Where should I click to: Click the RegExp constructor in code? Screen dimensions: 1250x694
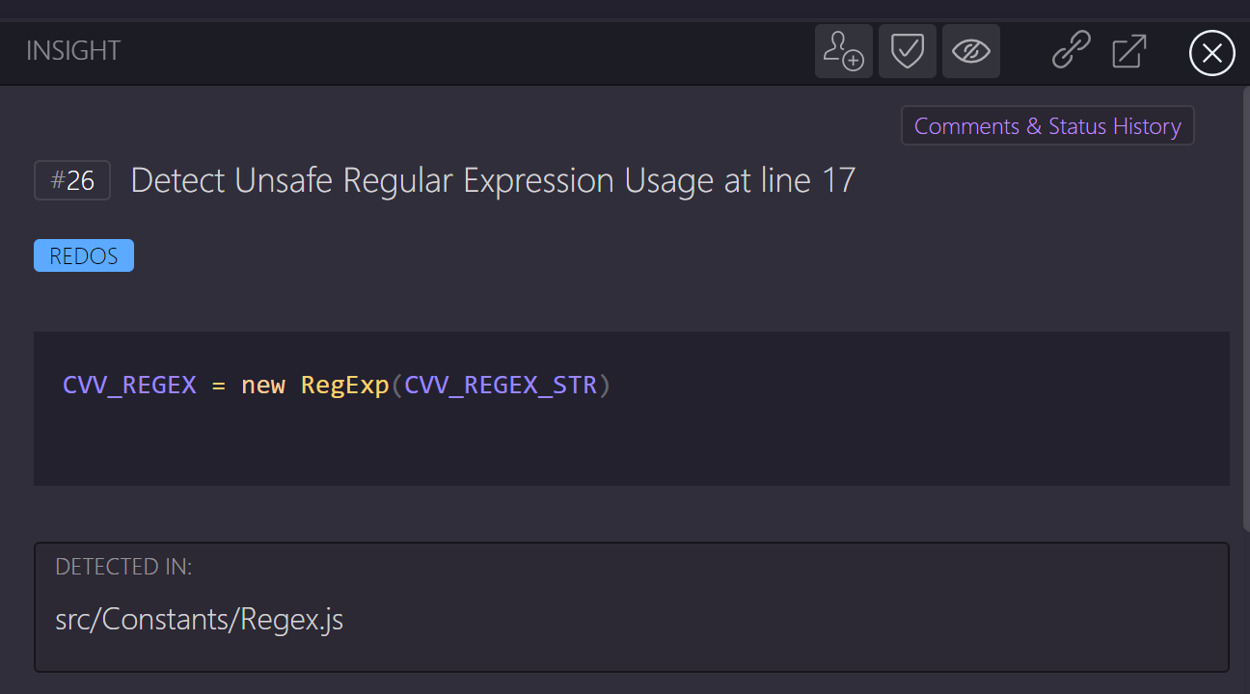click(x=344, y=386)
